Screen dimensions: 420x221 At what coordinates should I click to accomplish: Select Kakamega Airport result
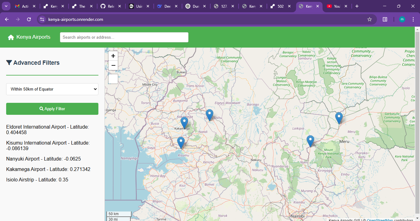tap(48, 169)
